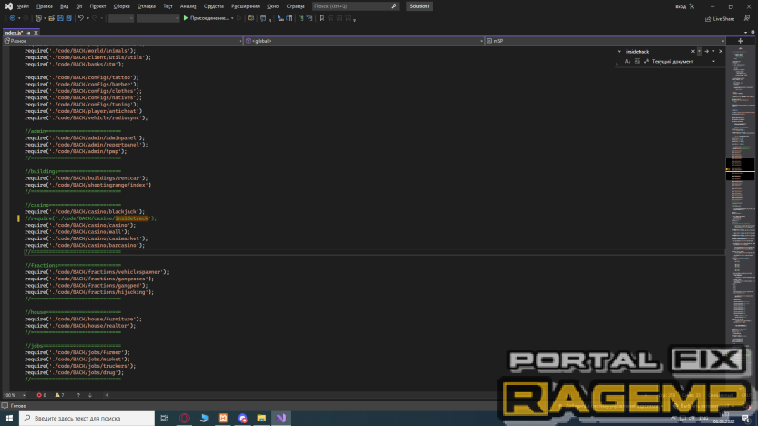Go to previous issue with up arrow
758x426 pixels.
78,395
